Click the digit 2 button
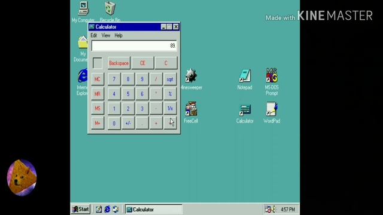The width and height of the screenshot is (383, 215). (128, 109)
